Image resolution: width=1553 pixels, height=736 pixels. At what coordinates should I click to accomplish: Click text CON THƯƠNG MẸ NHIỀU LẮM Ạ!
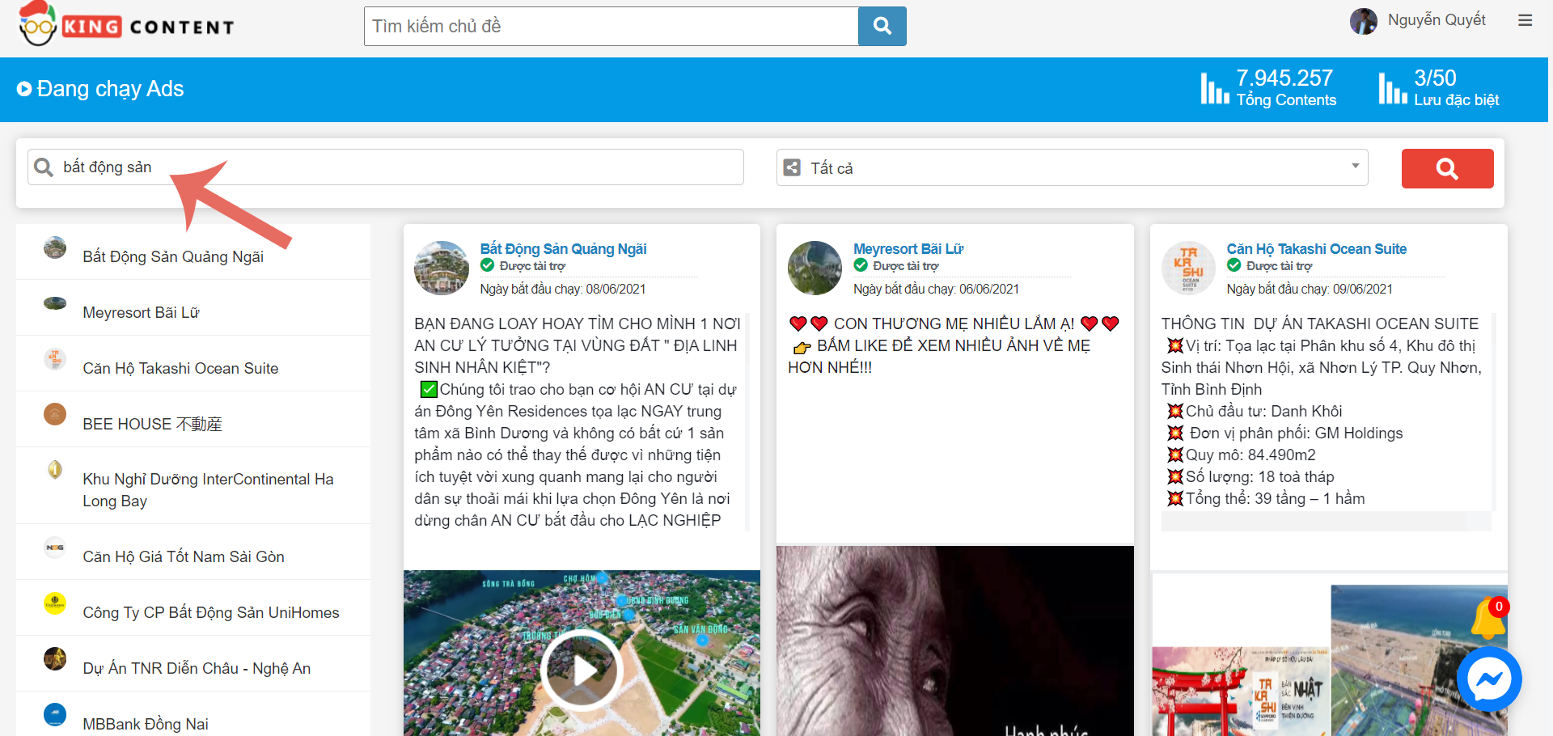[954, 324]
